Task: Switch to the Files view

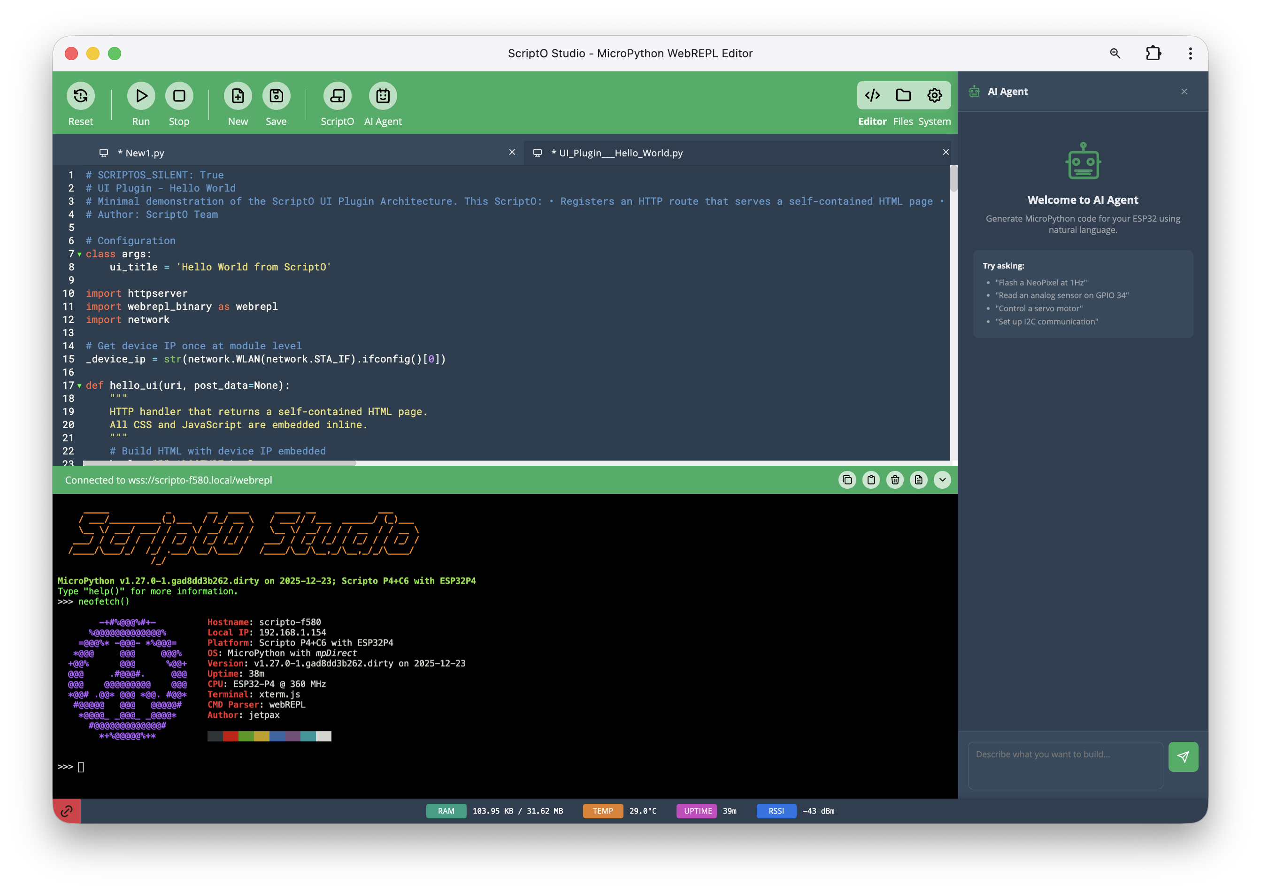Action: click(903, 96)
